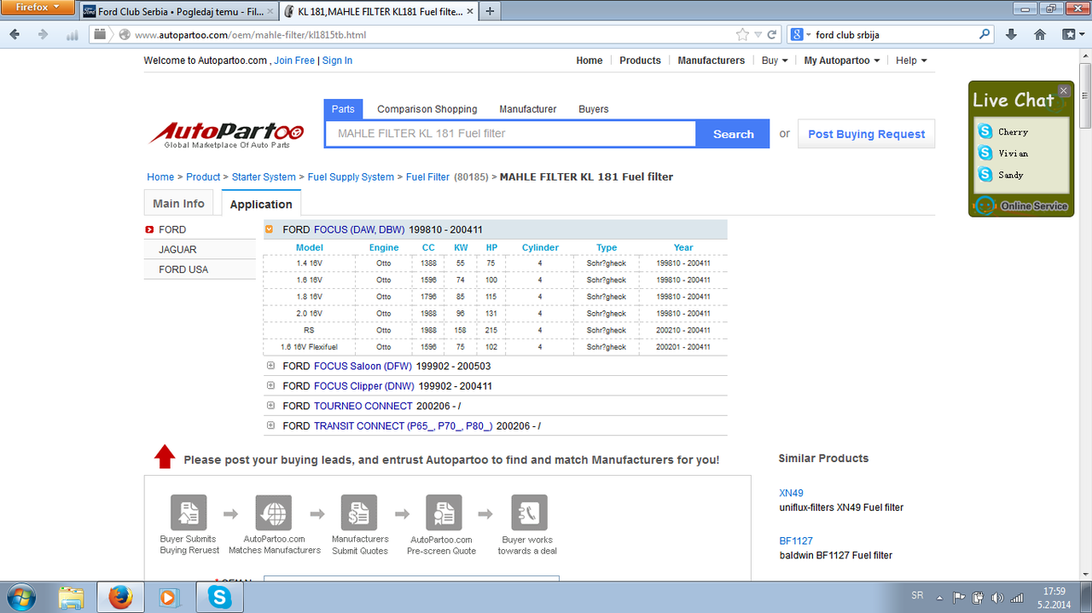This screenshot has height=613, width=1092.
Task: Click the Products top menu link
Action: click(x=640, y=61)
